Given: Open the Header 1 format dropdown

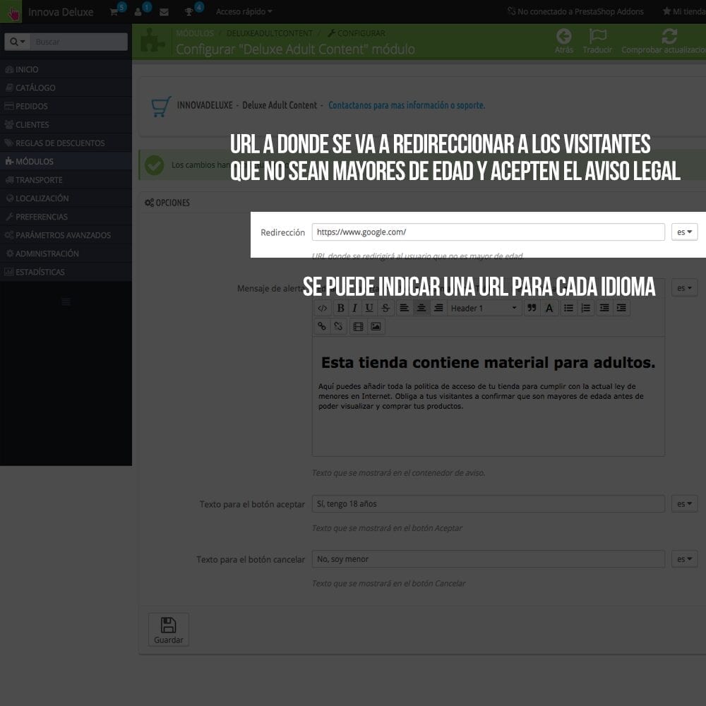Looking at the screenshot, I should (484, 308).
